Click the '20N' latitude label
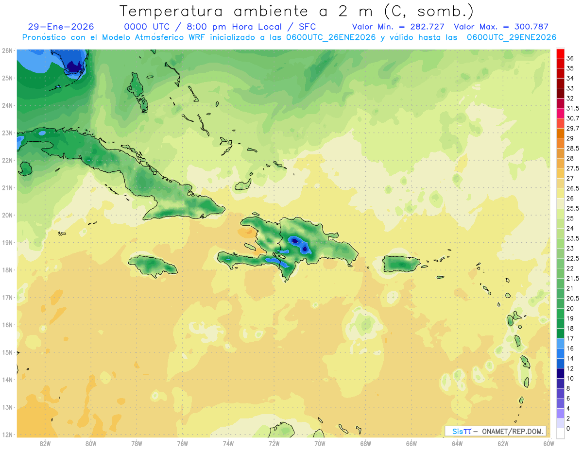The width and height of the screenshot is (583, 450). pyautogui.click(x=7, y=215)
